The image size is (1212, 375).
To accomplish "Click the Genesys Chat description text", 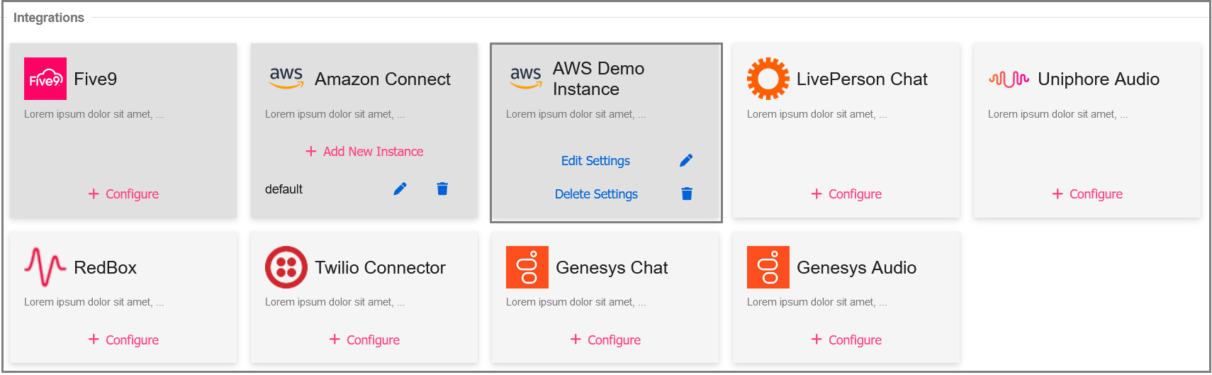I will [x=576, y=302].
